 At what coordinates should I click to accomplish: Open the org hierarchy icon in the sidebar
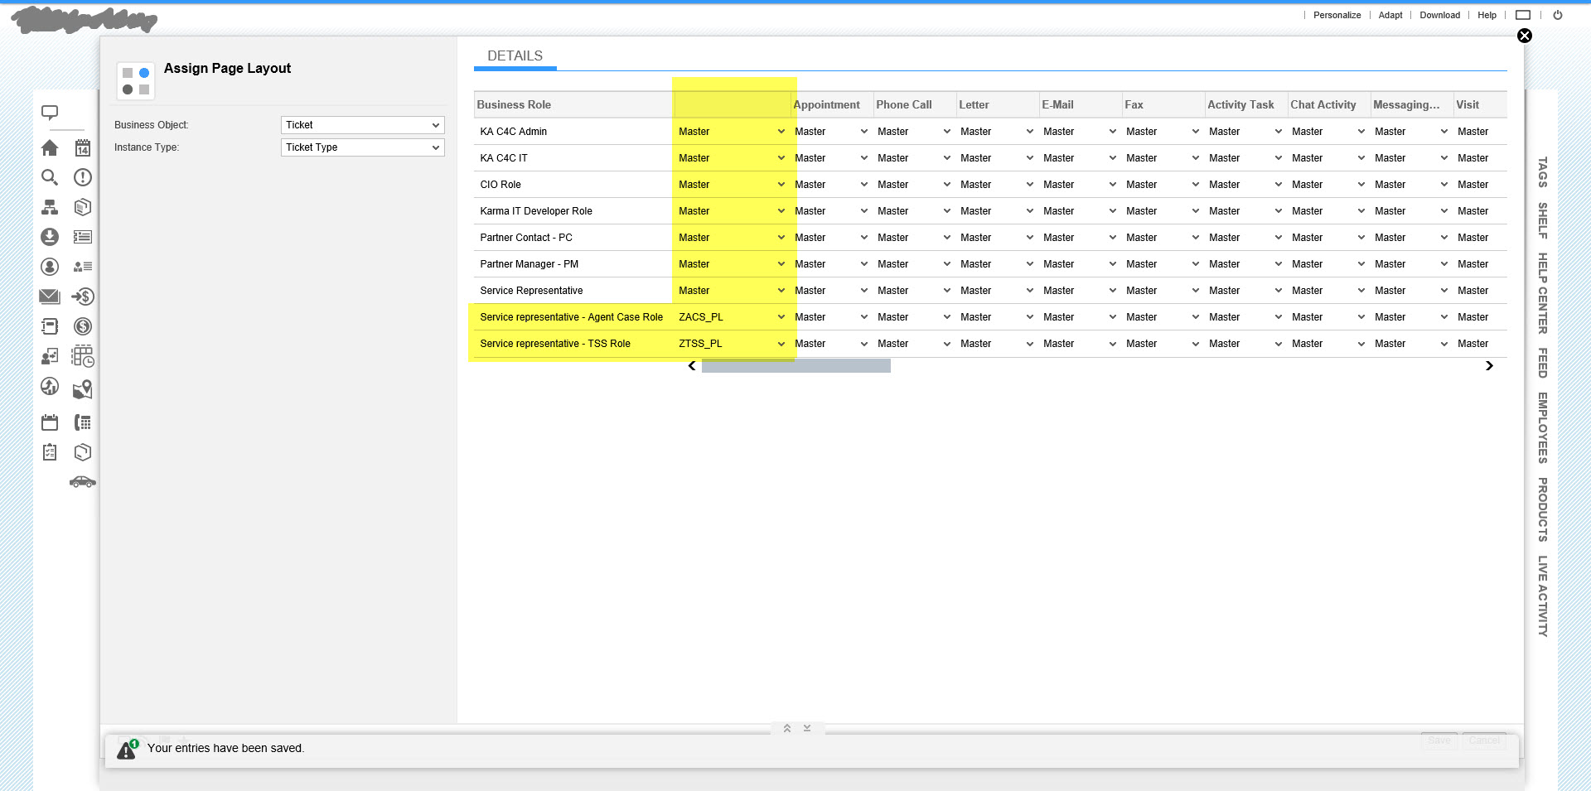point(50,207)
